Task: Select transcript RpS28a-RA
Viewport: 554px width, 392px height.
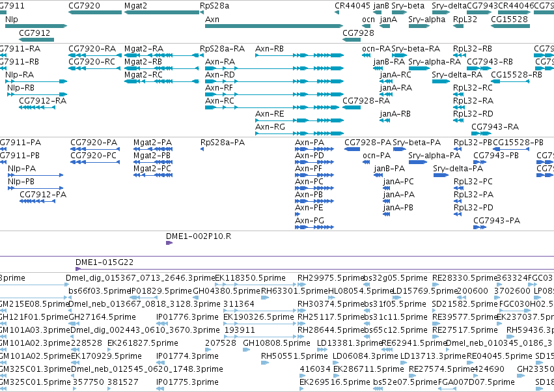Action: (x=222, y=49)
